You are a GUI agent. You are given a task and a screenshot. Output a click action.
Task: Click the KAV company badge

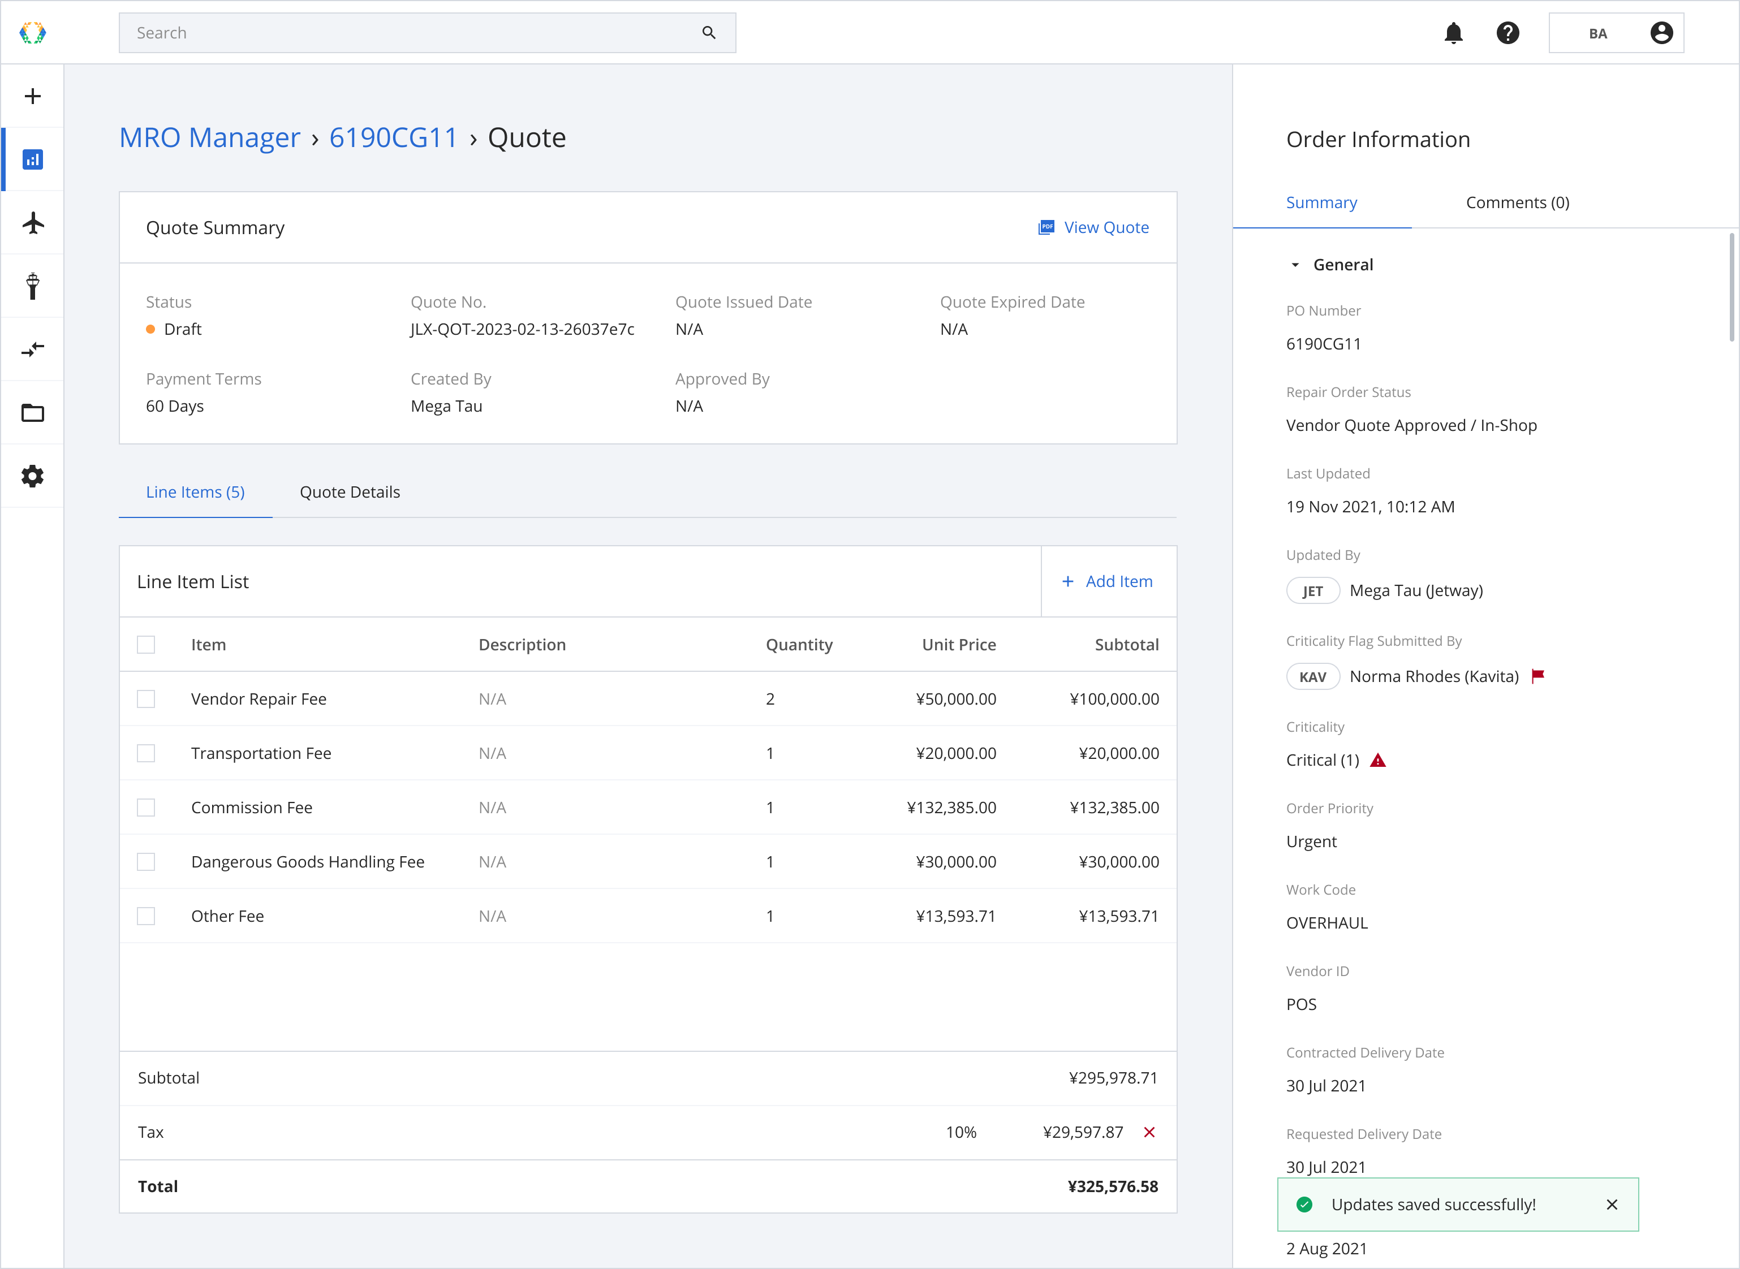click(x=1313, y=677)
